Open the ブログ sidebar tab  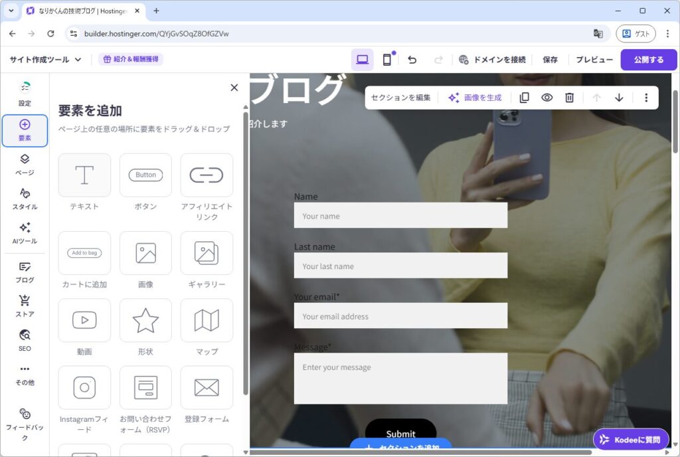[25, 272]
